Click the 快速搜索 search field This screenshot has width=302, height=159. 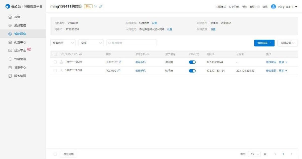(132, 43)
